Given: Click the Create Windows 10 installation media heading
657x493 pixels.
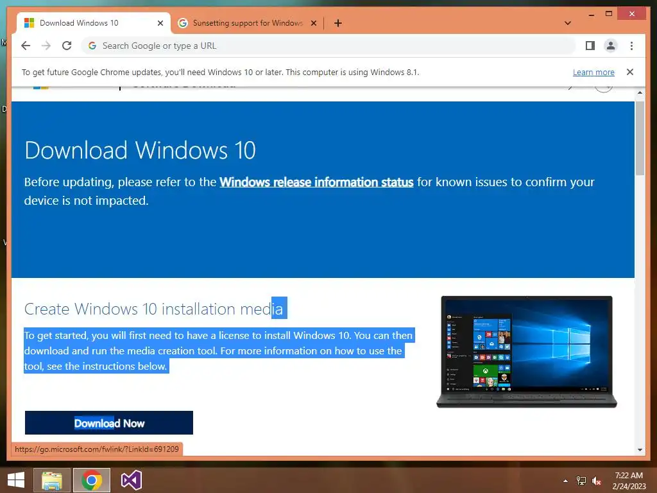Looking at the screenshot, I should [154, 309].
